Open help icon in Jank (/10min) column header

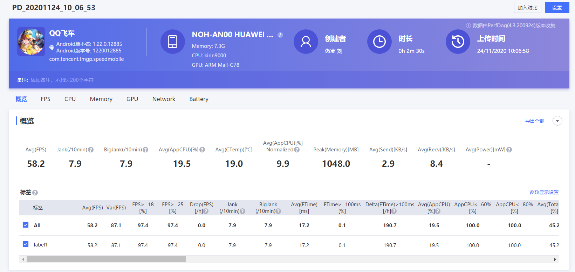coord(242,211)
